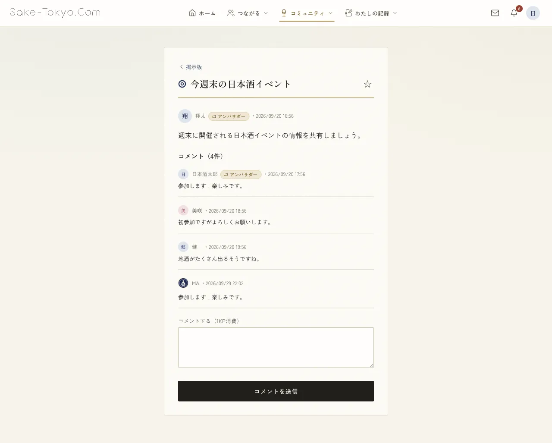This screenshot has height=443, width=552.
Task: Expand the つながる dropdown chevron
Action: (x=266, y=13)
